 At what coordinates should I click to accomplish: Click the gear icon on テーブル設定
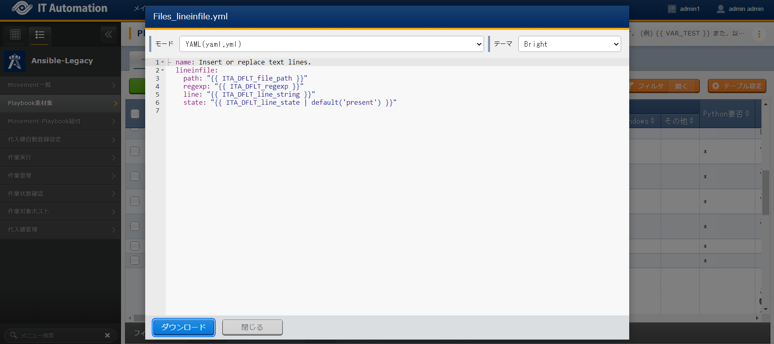[x=716, y=86]
